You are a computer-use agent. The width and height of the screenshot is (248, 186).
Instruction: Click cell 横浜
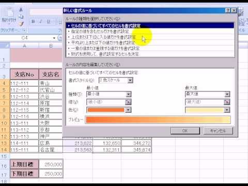pos(51,117)
